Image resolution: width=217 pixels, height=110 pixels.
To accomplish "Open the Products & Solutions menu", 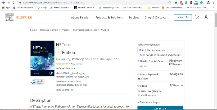I will [109, 17].
